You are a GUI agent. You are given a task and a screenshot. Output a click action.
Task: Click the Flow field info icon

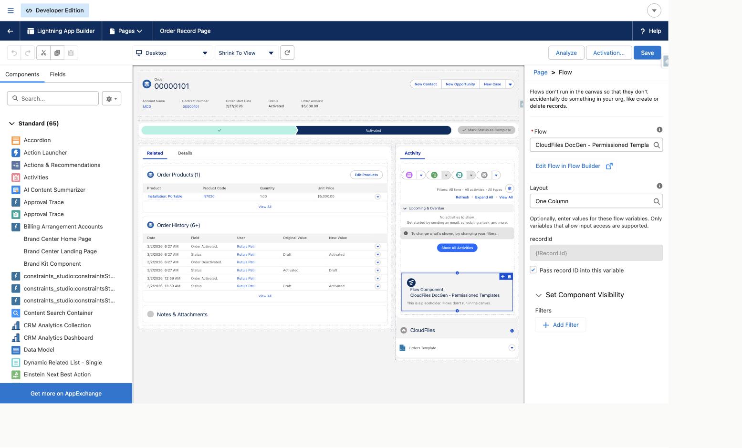coord(659,130)
